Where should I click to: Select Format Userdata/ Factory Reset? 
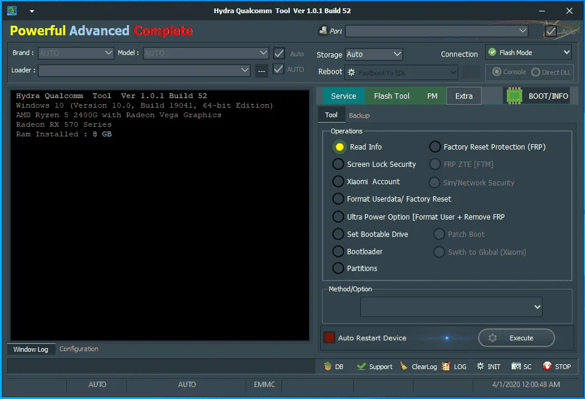(338, 199)
